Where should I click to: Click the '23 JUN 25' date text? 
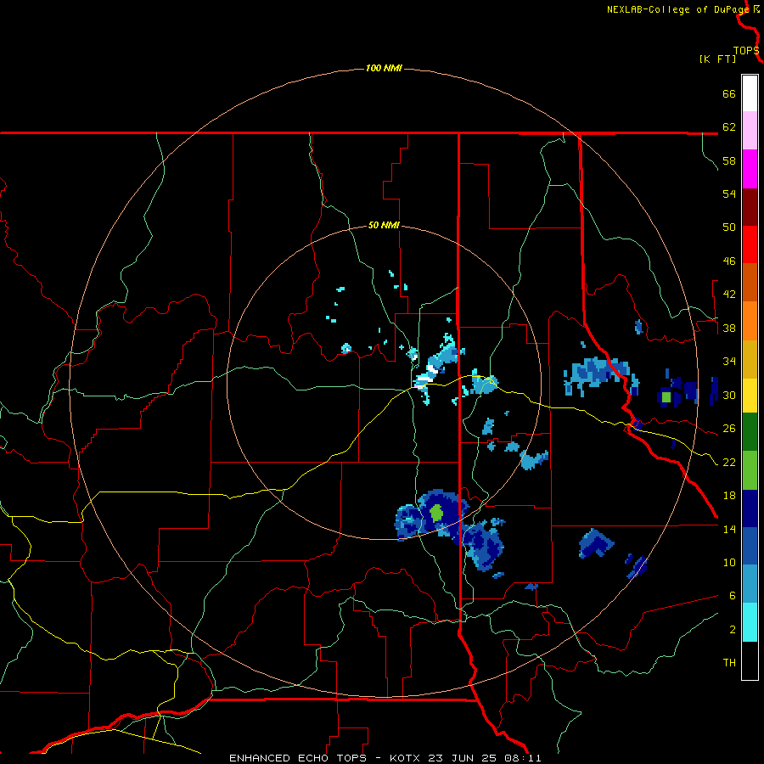pyautogui.click(x=463, y=758)
